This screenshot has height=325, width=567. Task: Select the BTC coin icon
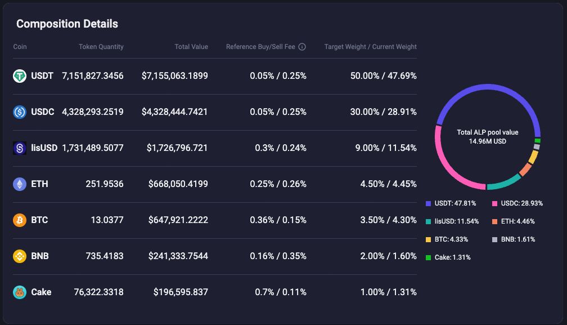pyautogui.click(x=19, y=220)
